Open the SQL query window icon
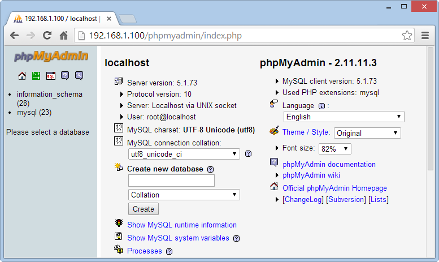The height and width of the screenshot is (262, 439). pyautogui.click(x=51, y=75)
